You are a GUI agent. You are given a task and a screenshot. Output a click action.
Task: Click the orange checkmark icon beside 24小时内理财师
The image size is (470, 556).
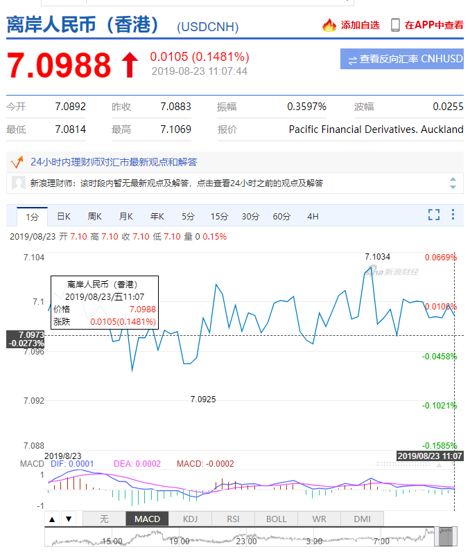[17, 162]
